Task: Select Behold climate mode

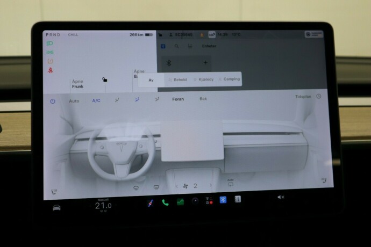Action: click(x=177, y=79)
